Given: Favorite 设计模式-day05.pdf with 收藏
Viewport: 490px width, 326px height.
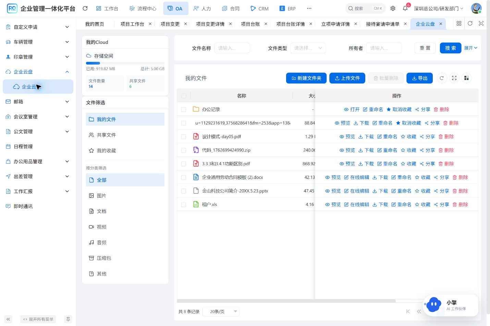Looking at the screenshot, I should pos(408,136).
